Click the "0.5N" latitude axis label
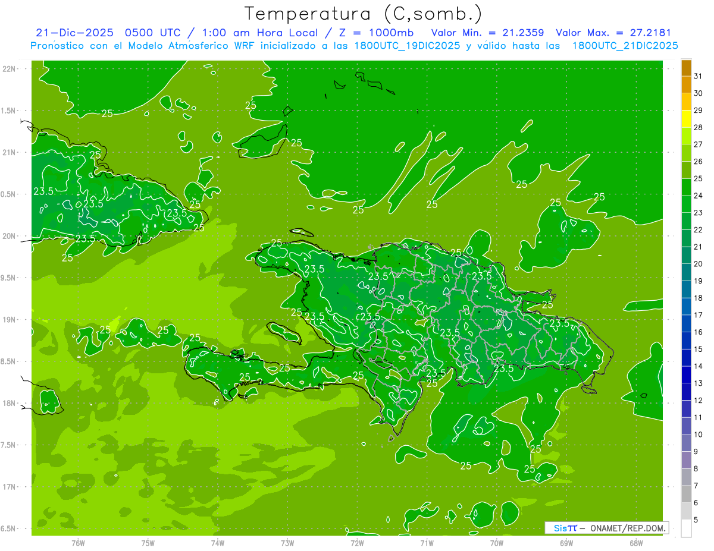 coord(10,194)
